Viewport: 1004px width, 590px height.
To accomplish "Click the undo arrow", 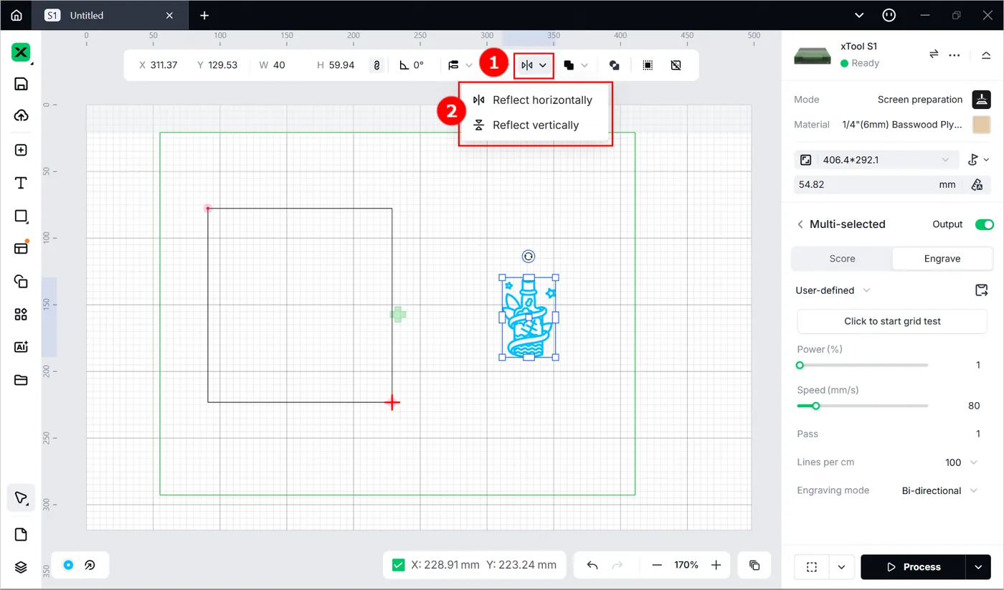I will (592, 566).
